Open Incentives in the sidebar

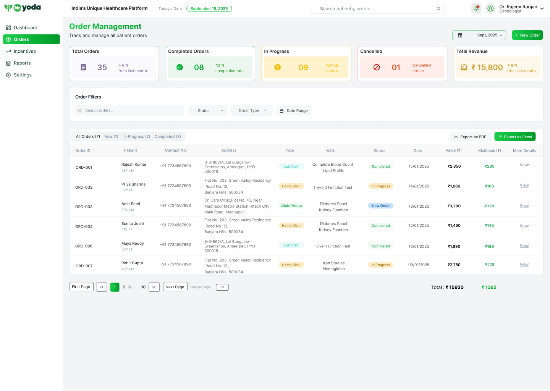pyautogui.click(x=25, y=52)
